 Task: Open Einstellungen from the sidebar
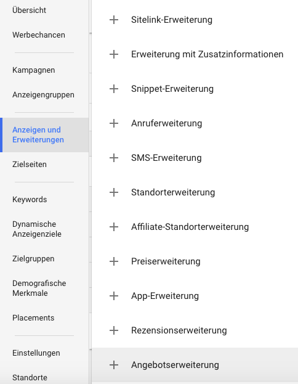(36, 353)
